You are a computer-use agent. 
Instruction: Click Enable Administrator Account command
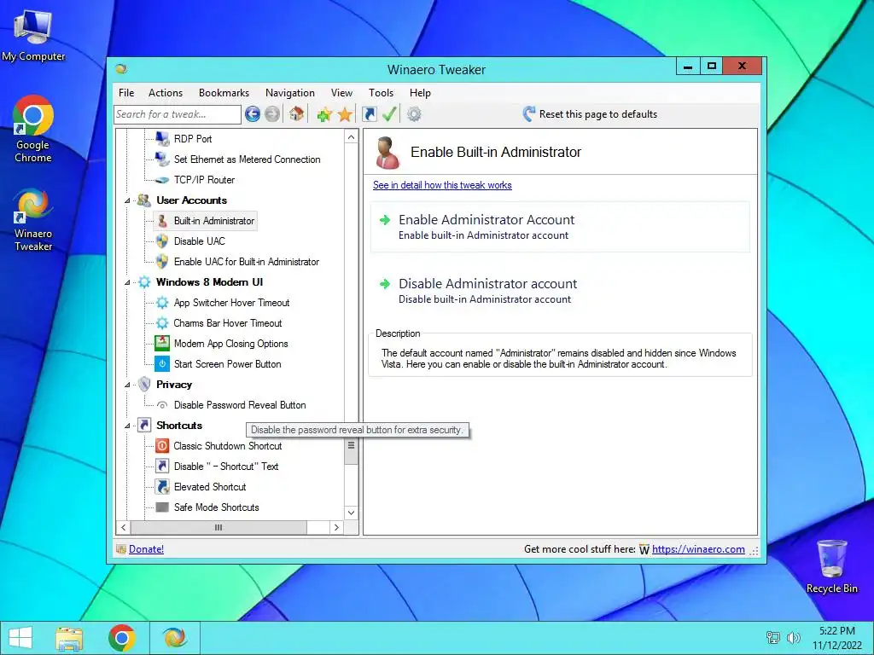coord(560,227)
